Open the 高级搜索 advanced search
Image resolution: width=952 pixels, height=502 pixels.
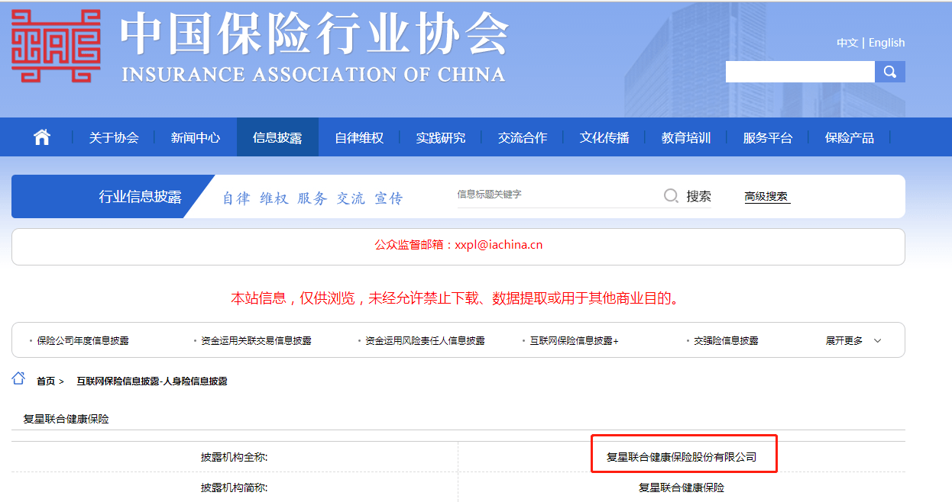click(766, 195)
